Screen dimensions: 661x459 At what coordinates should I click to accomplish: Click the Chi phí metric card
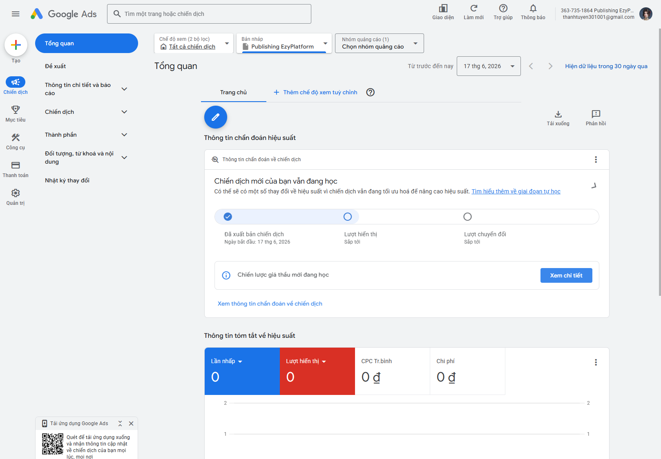pyautogui.click(x=468, y=371)
